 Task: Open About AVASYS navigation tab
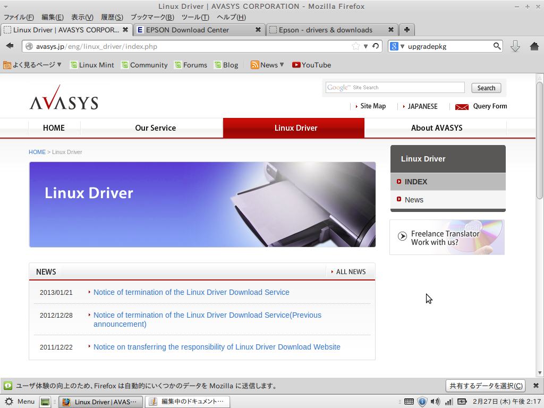pos(437,128)
